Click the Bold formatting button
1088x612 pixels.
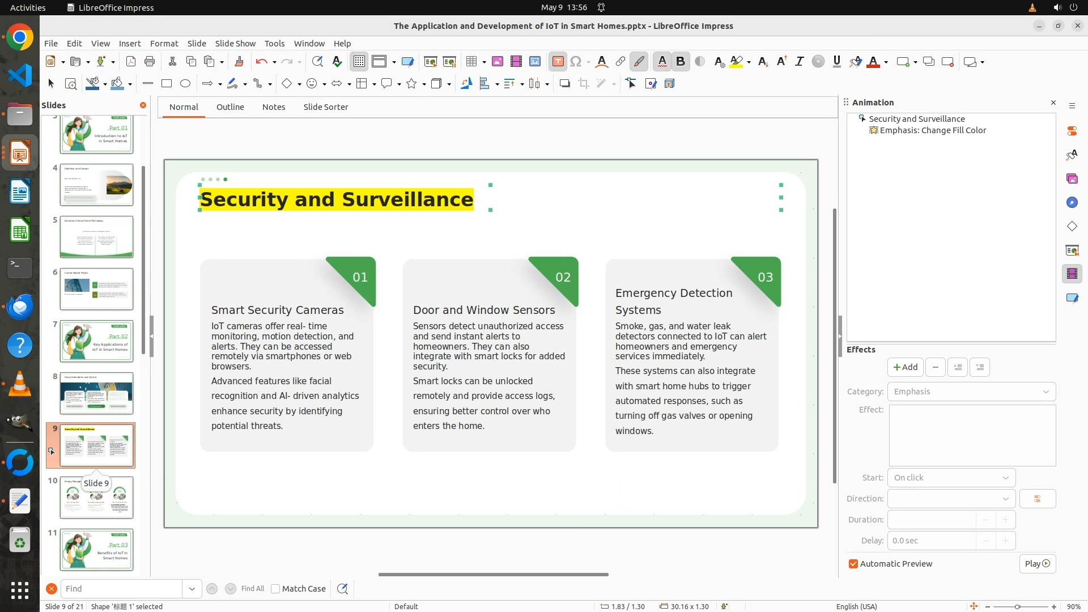(x=681, y=62)
